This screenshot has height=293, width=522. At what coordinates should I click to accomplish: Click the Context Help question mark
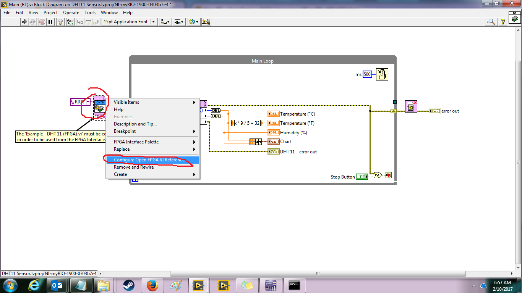(503, 22)
